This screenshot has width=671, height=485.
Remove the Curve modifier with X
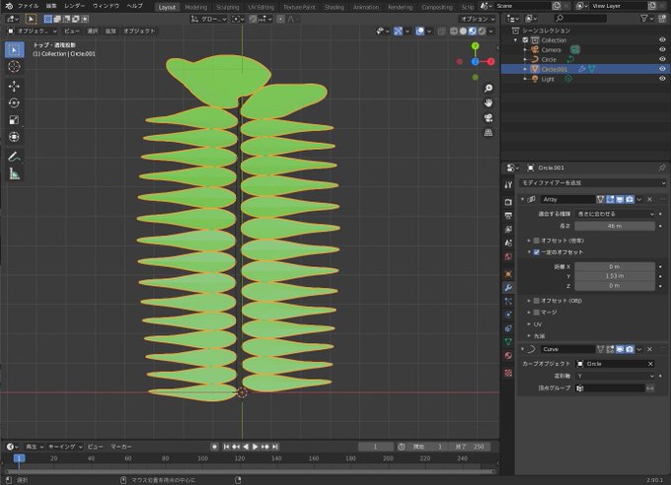coord(649,349)
